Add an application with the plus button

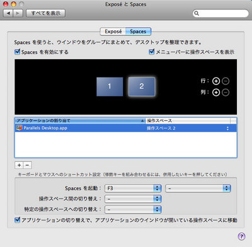pos(19,165)
